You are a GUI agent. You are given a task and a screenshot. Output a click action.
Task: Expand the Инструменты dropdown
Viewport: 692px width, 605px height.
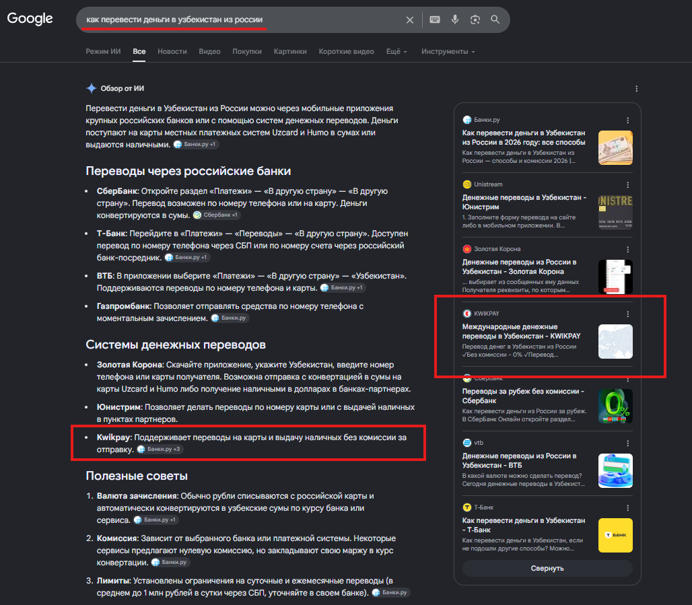pos(448,51)
